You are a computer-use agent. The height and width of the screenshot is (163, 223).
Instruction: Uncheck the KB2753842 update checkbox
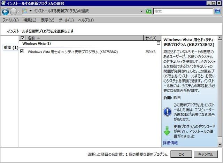(x=22, y=51)
